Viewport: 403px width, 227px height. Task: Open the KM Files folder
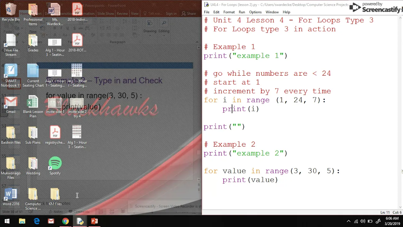pos(55,197)
